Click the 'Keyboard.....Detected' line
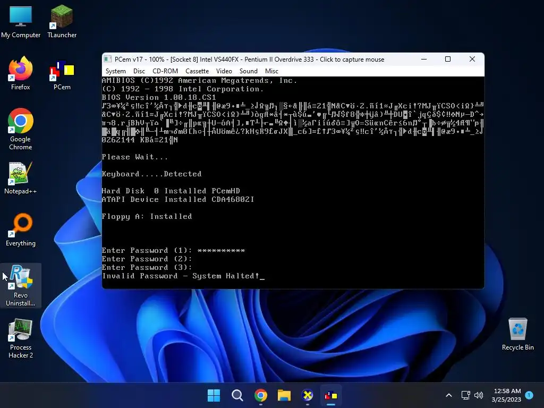Screen dimensions: 544x408 click(x=151, y=174)
